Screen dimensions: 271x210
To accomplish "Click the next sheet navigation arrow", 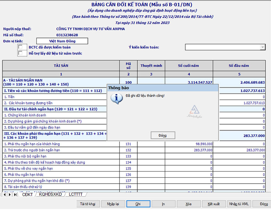I will (10, 194).
